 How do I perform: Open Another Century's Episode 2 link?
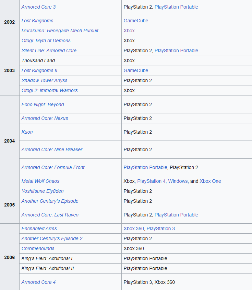(52, 239)
